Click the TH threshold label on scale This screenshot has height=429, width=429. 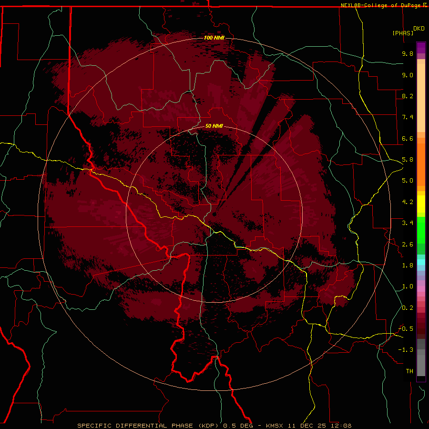(x=409, y=371)
